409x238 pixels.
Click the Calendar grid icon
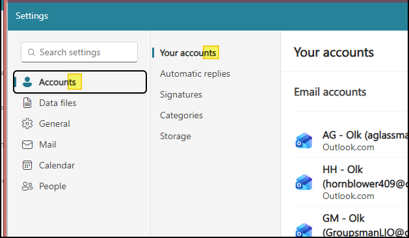[27, 165]
